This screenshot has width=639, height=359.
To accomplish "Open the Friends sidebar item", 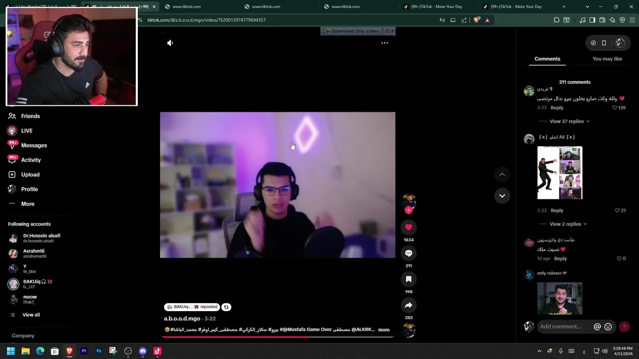I will pos(30,116).
